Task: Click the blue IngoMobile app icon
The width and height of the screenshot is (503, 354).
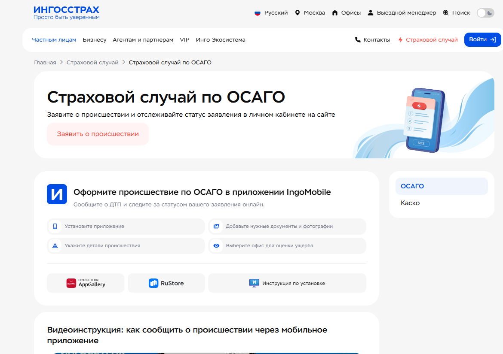Action: [x=57, y=194]
